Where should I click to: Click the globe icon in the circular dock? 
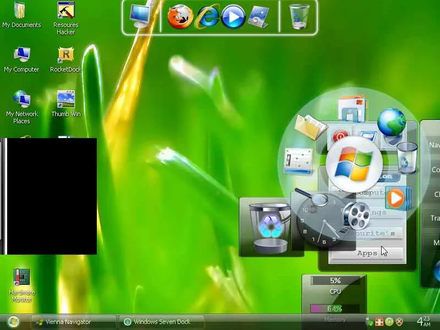click(391, 123)
